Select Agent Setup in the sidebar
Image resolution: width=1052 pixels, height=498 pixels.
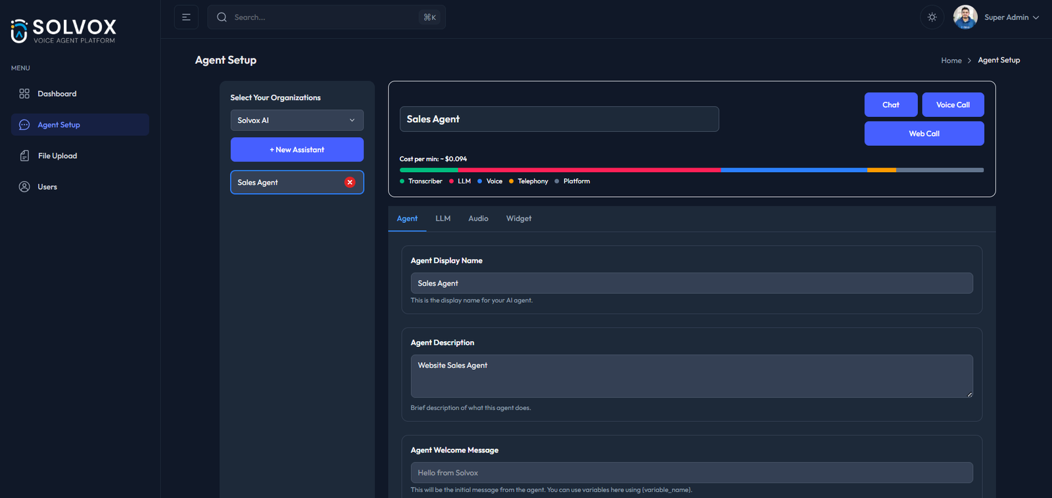point(80,125)
